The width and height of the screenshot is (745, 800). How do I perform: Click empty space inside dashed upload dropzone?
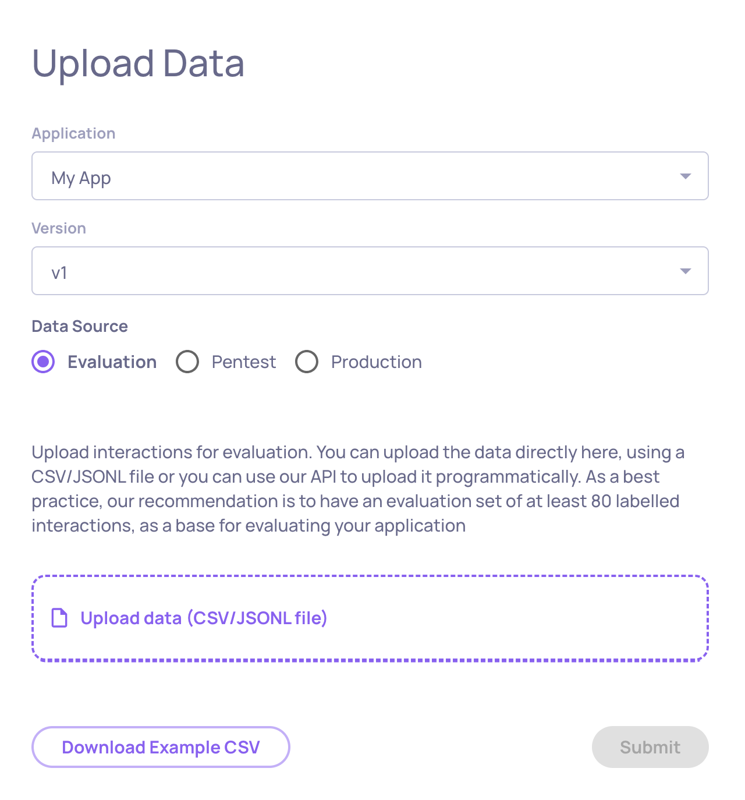point(512,618)
